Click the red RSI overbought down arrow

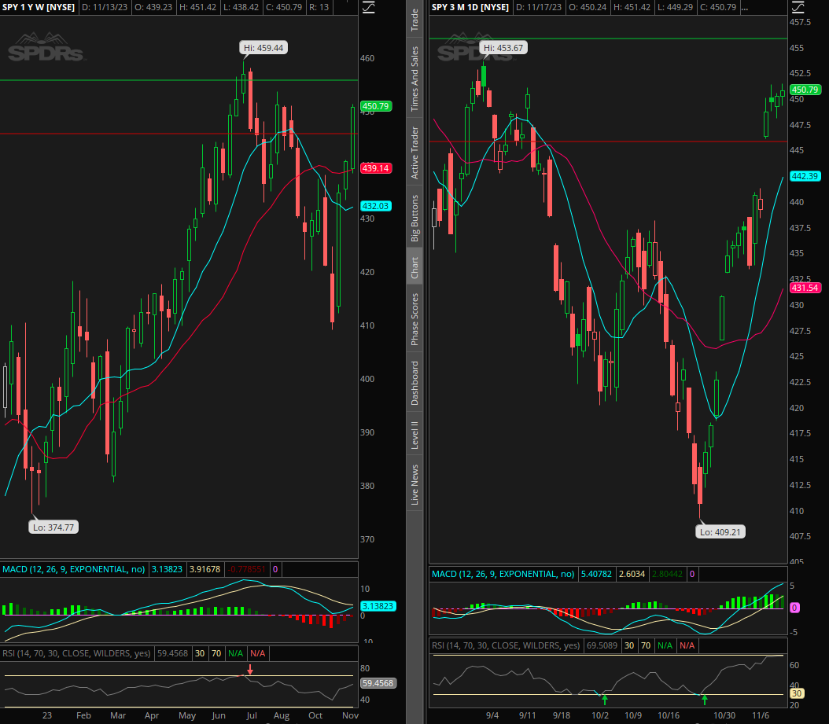click(x=250, y=670)
